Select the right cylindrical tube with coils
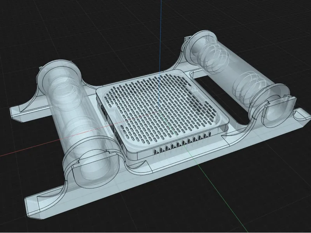The width and height of the screenshot is (311, 233). (238, 76)
